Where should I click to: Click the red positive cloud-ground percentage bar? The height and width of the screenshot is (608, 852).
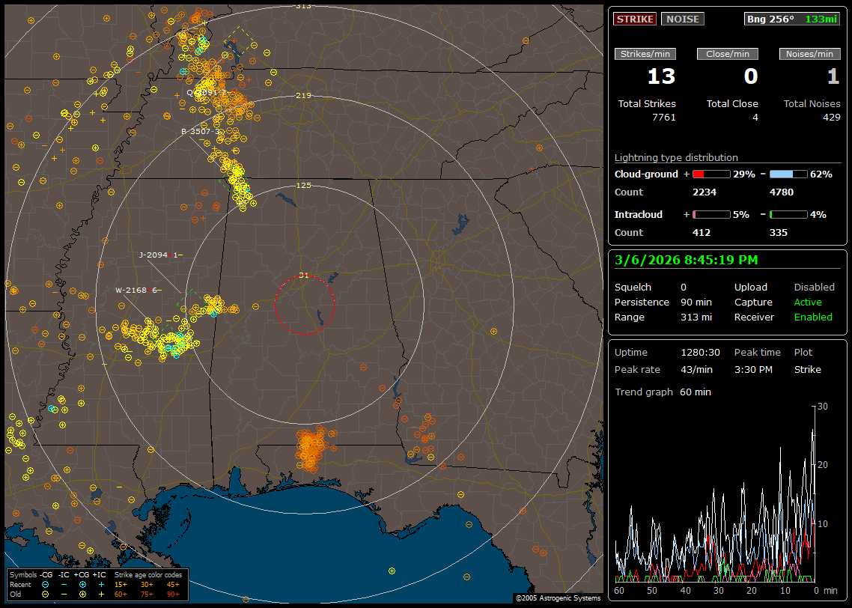tap(711, 174)
